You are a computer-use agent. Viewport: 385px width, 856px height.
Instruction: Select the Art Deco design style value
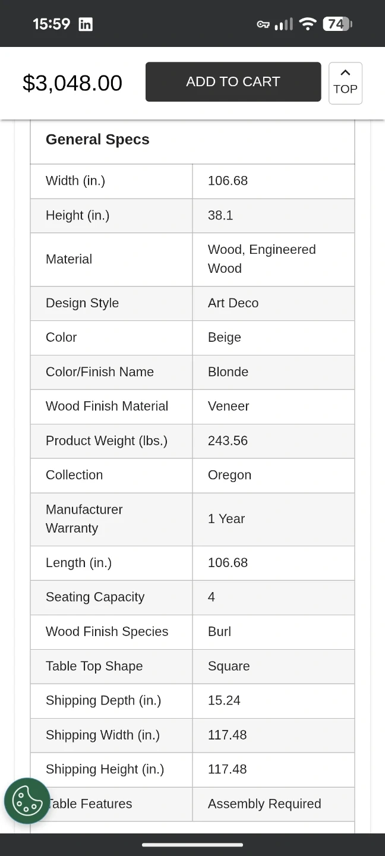pos(233,303)
